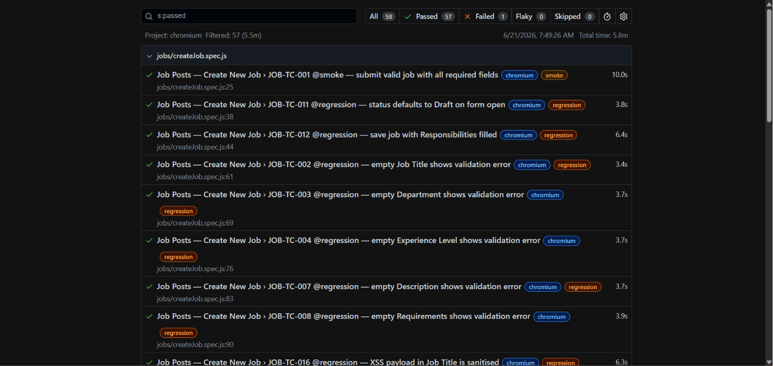Click regression tag on JOB-TC-012 row
The image size is (773, 366).
(559, 135)
